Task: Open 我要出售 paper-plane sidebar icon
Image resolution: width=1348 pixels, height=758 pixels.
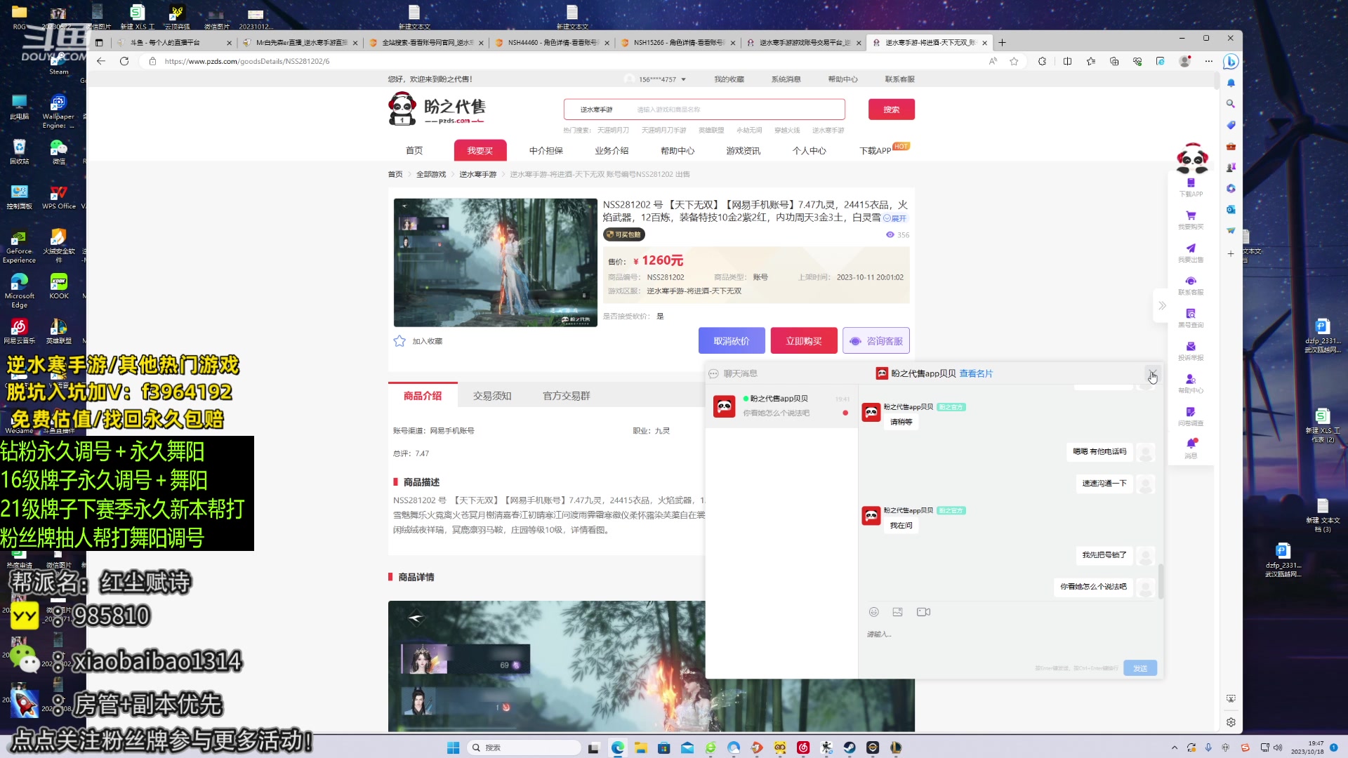Action: 1191,248
